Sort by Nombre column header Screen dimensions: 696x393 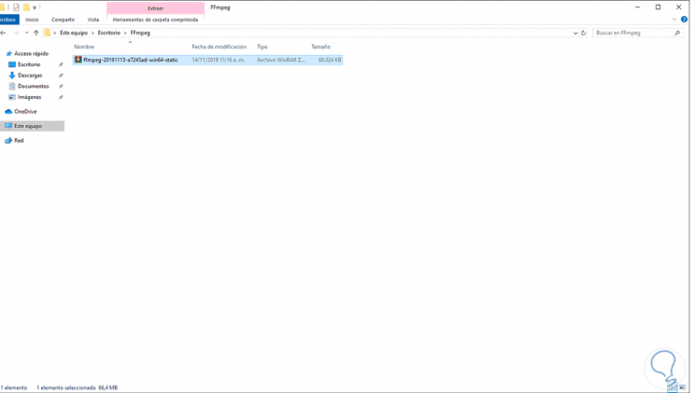click(84, 47)
